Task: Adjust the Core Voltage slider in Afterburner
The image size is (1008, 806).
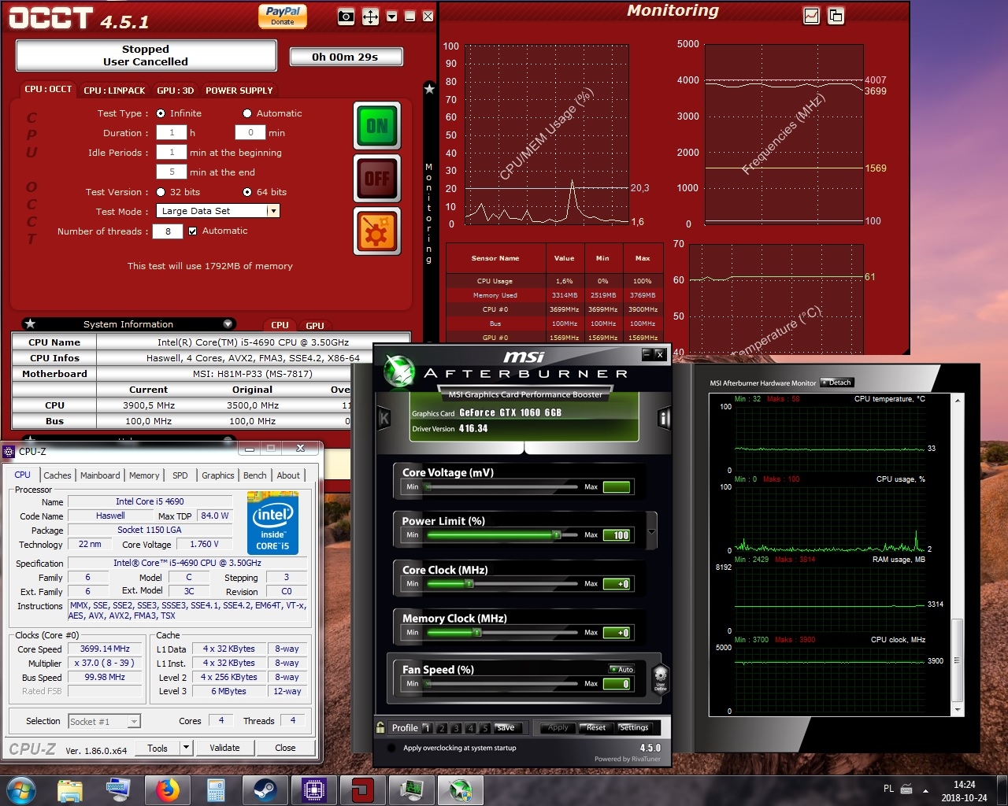Action: coord(502,487)
